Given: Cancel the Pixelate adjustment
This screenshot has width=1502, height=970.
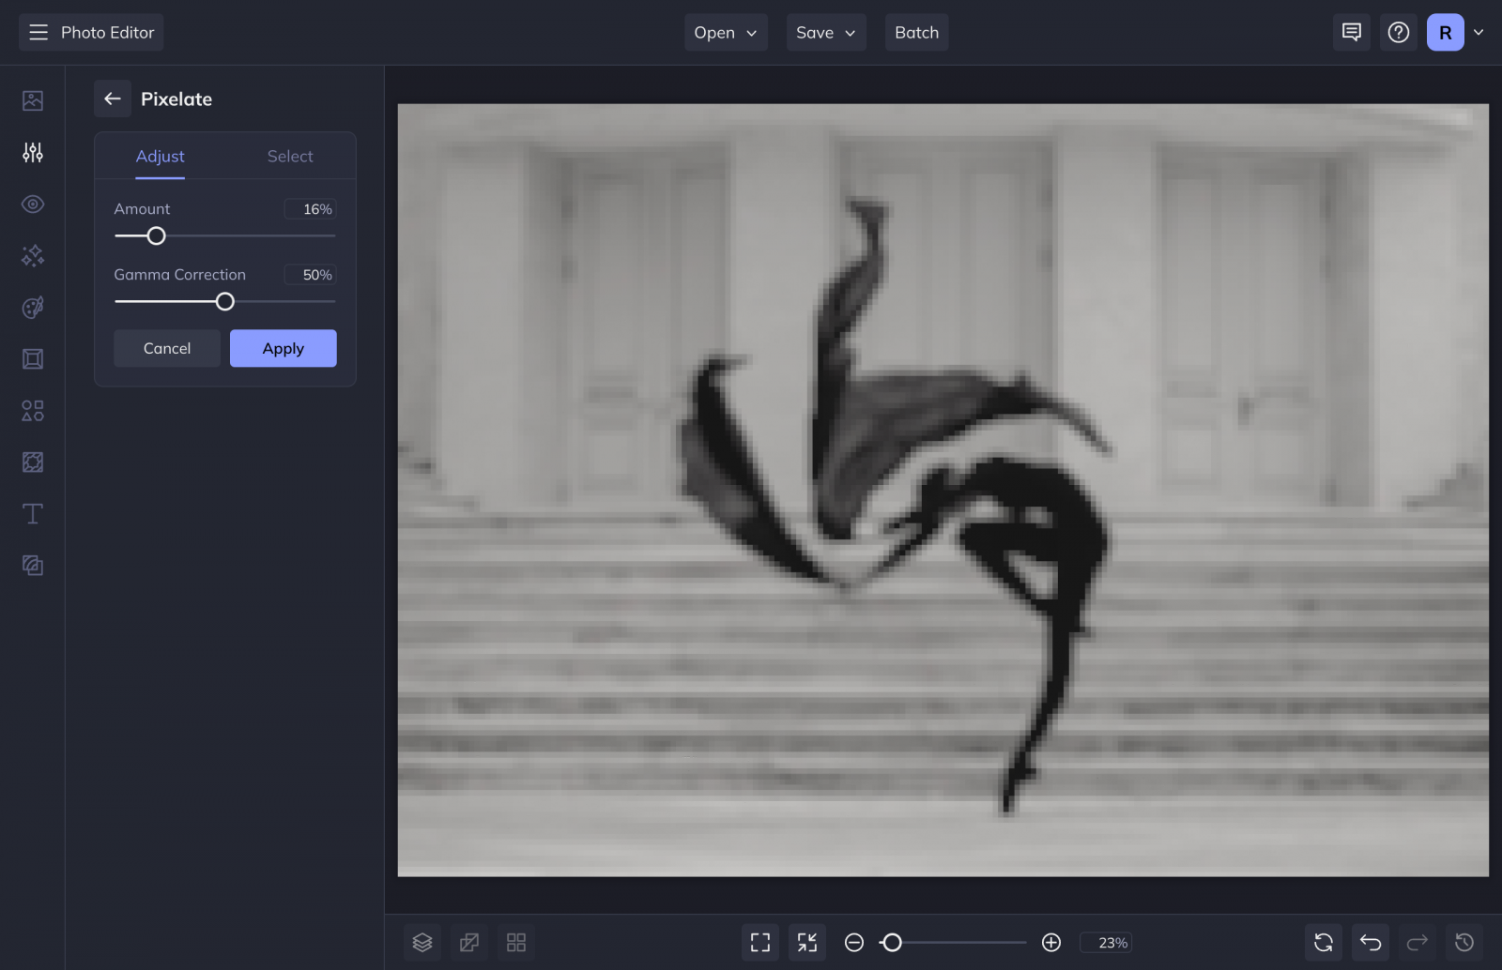Looking at the screenshot, I should [166, 348].
